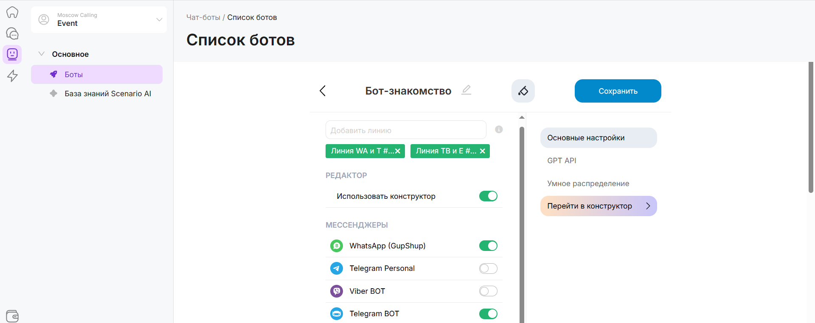Screen dimensions: 815x323
Task: Open the chats icon in sidebar
Action: pyautogui.click(x=12, y=33)
